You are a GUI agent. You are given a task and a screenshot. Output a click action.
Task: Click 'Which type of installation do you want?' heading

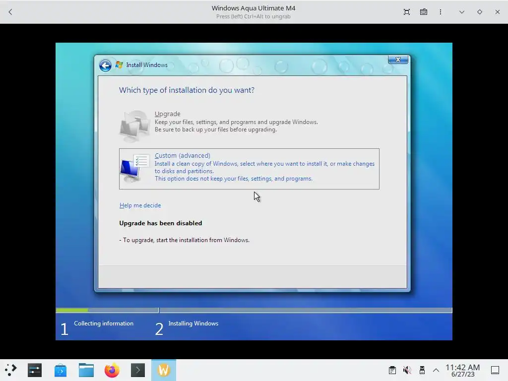tap(187, 90)
